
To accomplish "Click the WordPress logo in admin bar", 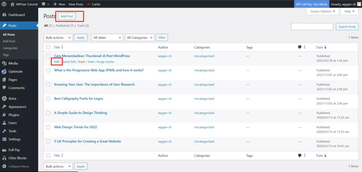I will (4, 4).
